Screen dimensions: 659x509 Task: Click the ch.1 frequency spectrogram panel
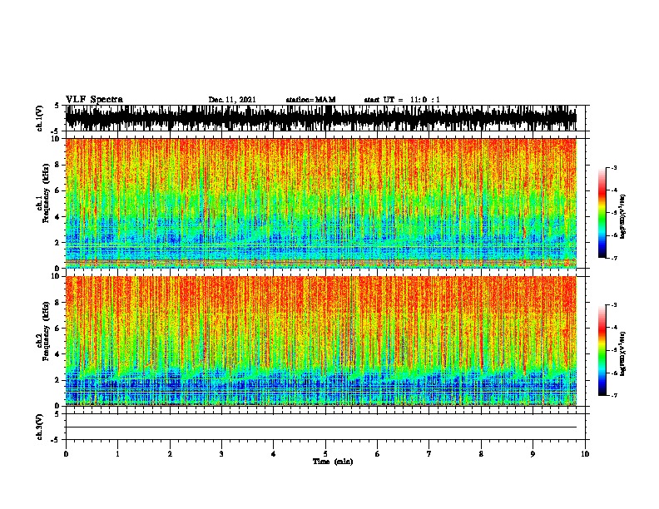tap(321, 203)
